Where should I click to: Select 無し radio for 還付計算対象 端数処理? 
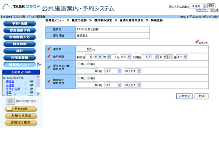(x=79, y=64)
